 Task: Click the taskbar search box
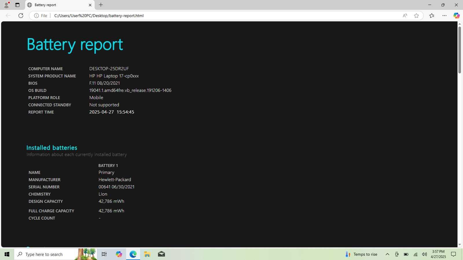(x=55, y=254)
